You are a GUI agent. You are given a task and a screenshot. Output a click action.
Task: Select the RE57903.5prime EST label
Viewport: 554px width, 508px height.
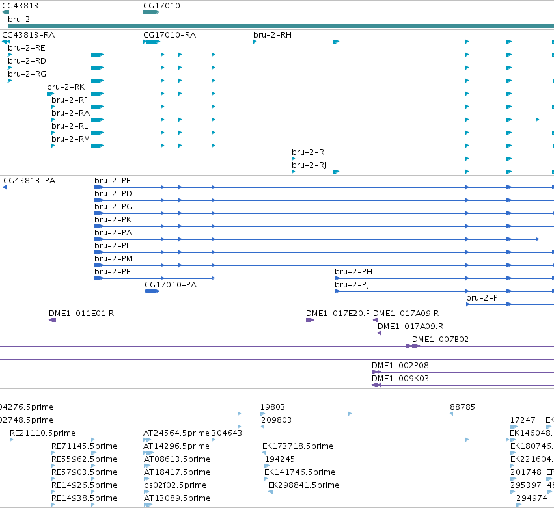84,472
